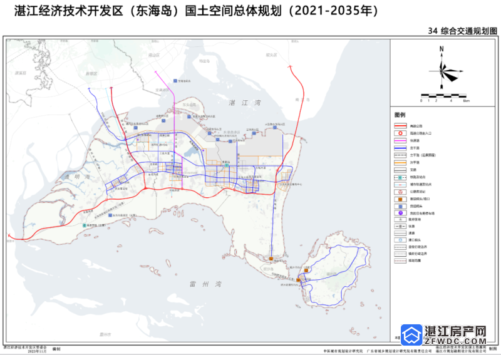This screenshot has height=355, width=501.
Task: Click the dashed reserved arterial road legend symbol
Action: 400,155
